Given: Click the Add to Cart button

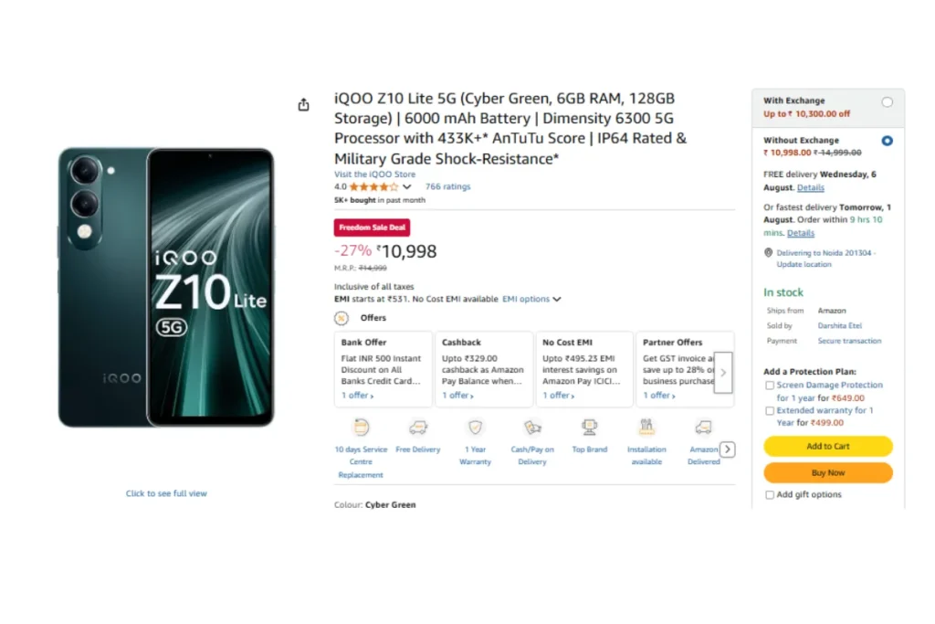Looking at the screenshot, I should coord(827,446).
